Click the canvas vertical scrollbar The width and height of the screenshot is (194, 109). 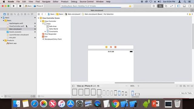point(193,36)
